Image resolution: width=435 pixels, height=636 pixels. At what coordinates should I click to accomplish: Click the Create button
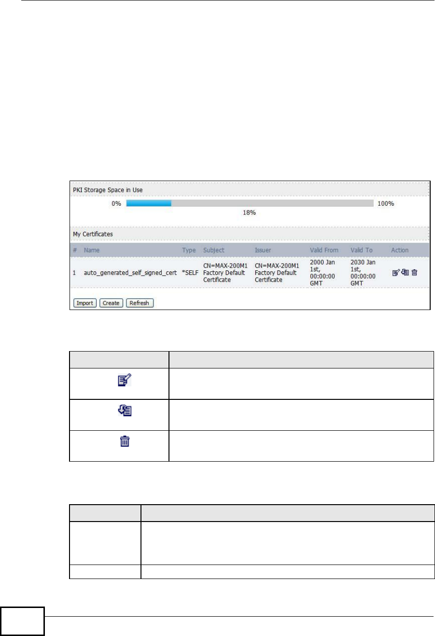(x=111, y=303)
